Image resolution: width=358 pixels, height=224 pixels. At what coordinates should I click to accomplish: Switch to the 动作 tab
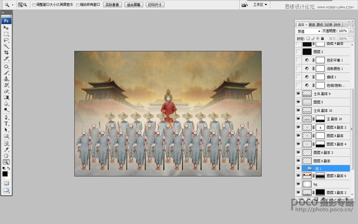tap(337, 24)
